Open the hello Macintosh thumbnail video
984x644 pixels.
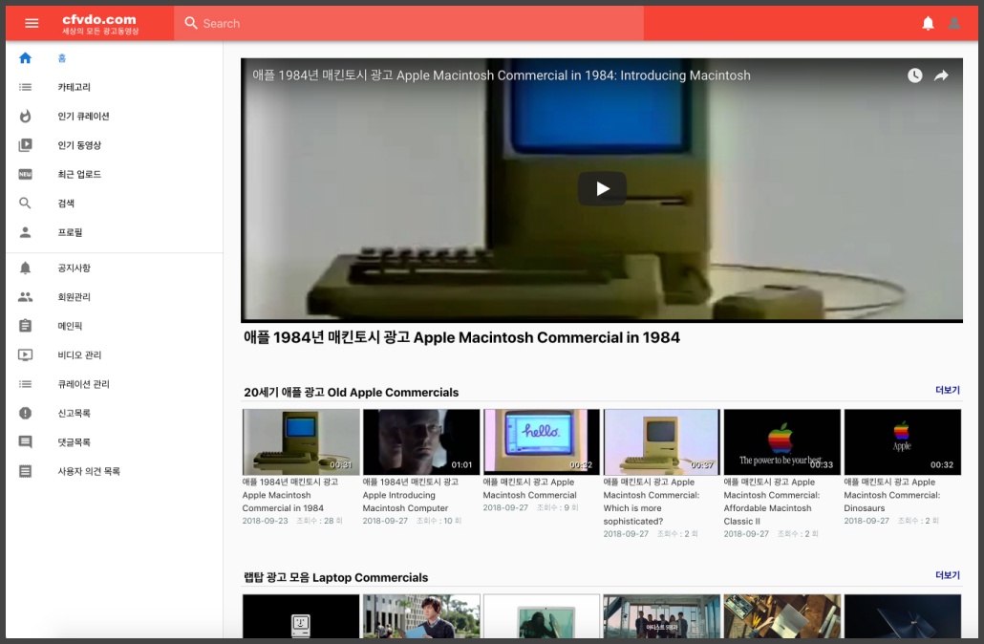pos(542,442)
